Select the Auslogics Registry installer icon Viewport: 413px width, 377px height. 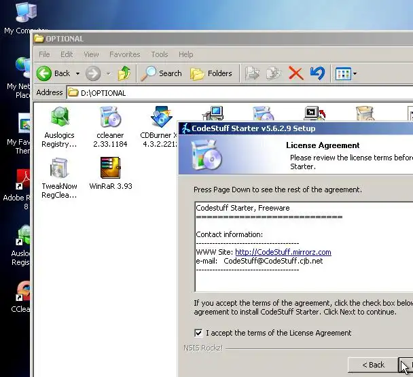click(60, 117)
